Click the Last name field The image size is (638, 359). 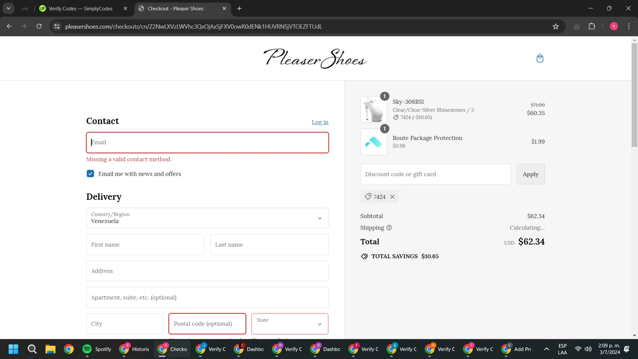269,245
